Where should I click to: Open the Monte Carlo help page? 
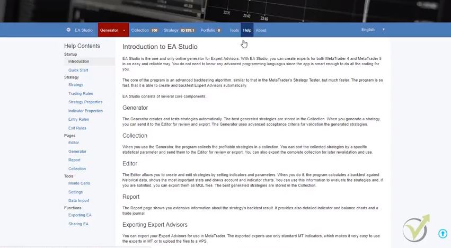coord(79,183)
